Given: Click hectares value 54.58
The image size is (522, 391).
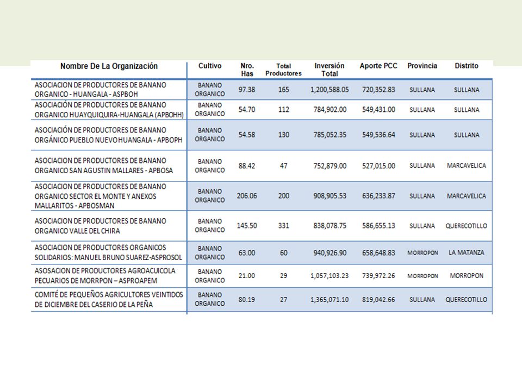Looking at the screenshot, I should (247, 135).
